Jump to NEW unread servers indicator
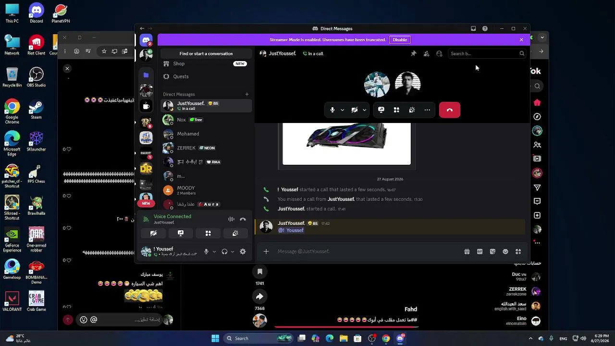The height and width of the screenshot is (346, 615). (x=146, y=203)
